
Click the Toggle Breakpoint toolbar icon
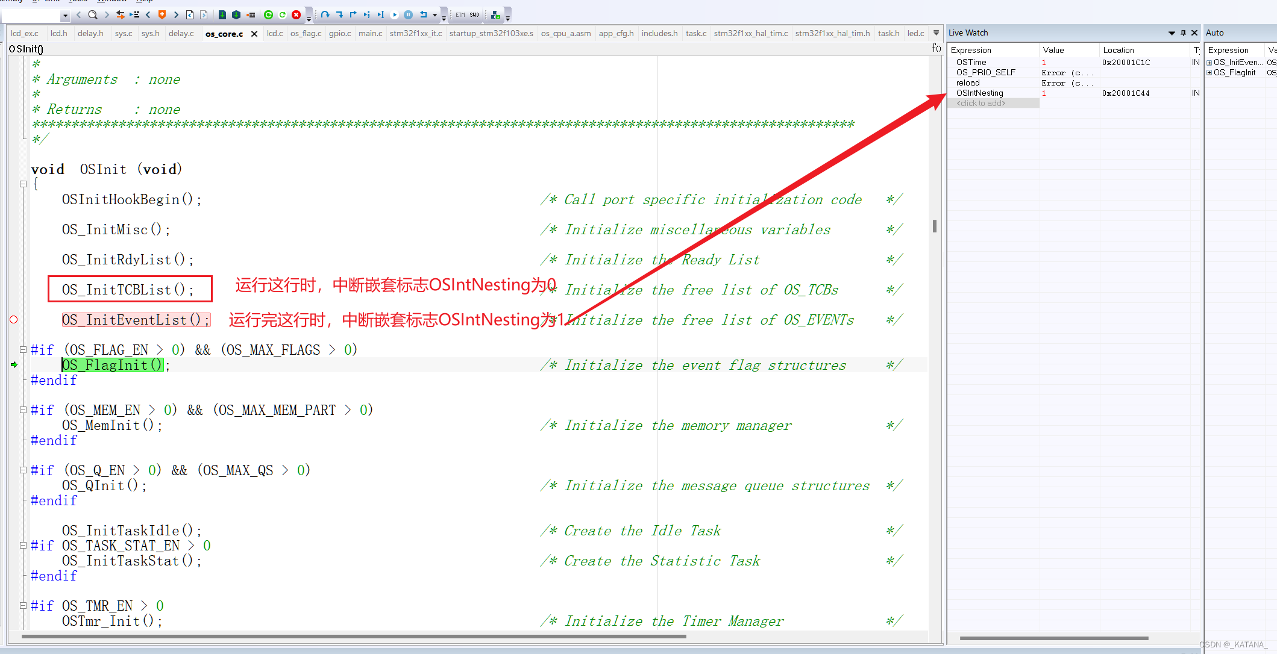tap(251, 14)
